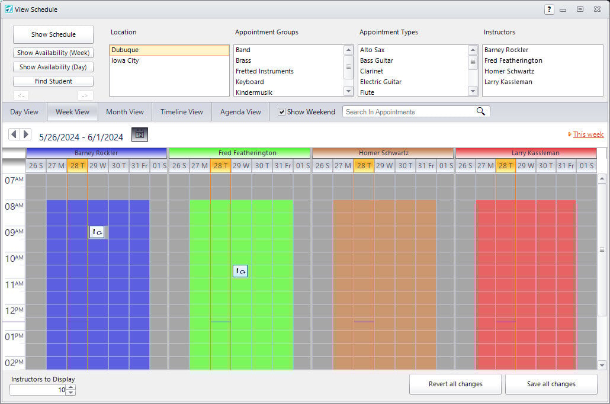Viewport: 610px width, 404px height.
Task: Click the search magnifier icon
Action: 481,111
